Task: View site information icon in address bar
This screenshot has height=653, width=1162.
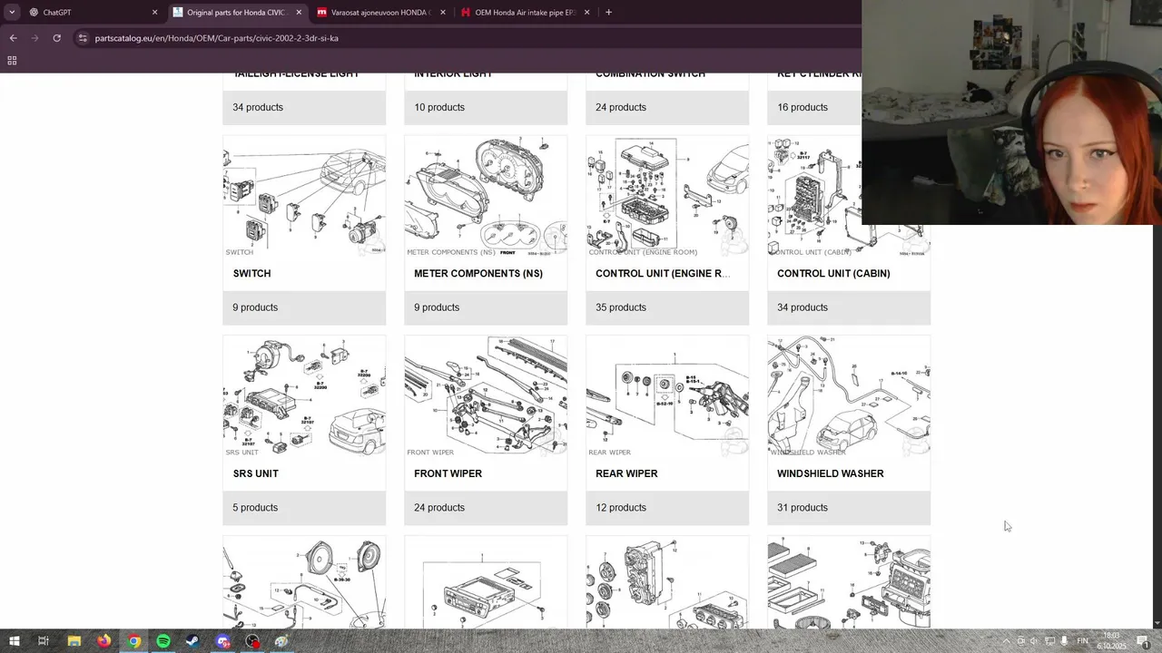Action: (x=83, y=38)
